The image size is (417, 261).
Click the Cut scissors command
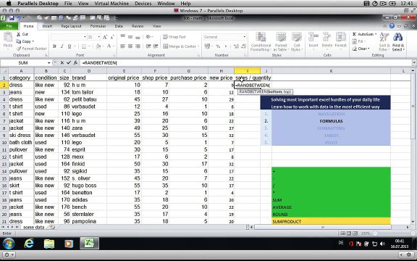tap(22, 34)
